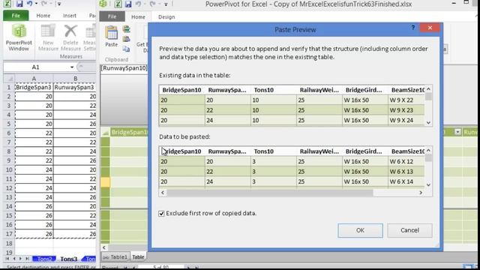Select Excel row 10 header
This screenshot has width=480, height=270.
pyautogui.click(x=9, y=170)
